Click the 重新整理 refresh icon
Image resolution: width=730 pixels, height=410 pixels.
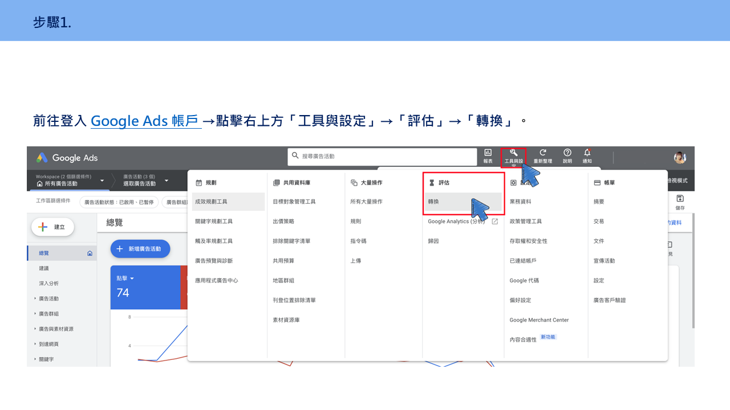(x=543, y=156)
